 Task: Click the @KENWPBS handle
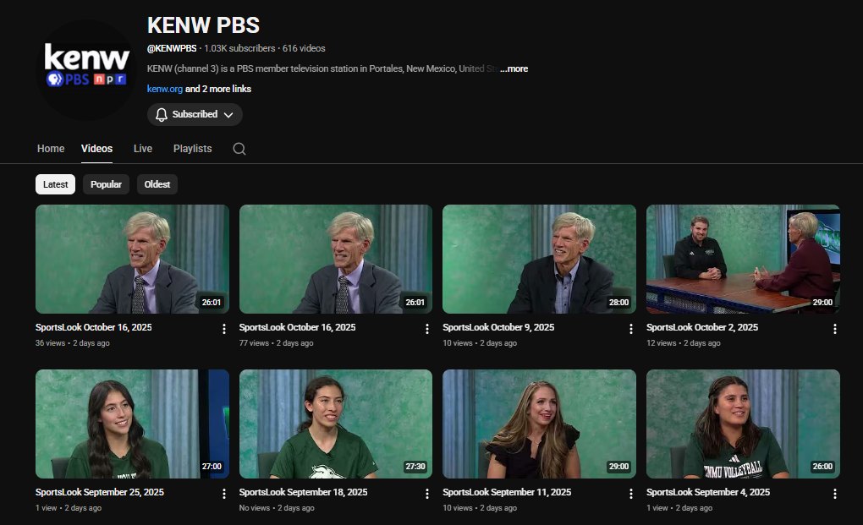coord(172,48)
